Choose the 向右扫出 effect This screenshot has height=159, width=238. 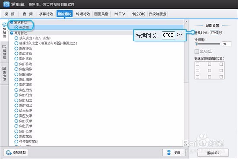tap(23, 95)
